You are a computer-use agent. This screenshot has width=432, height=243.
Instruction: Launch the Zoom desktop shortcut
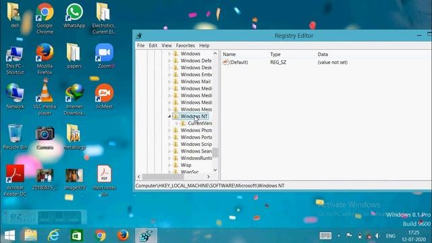click(x=105, y=56)
